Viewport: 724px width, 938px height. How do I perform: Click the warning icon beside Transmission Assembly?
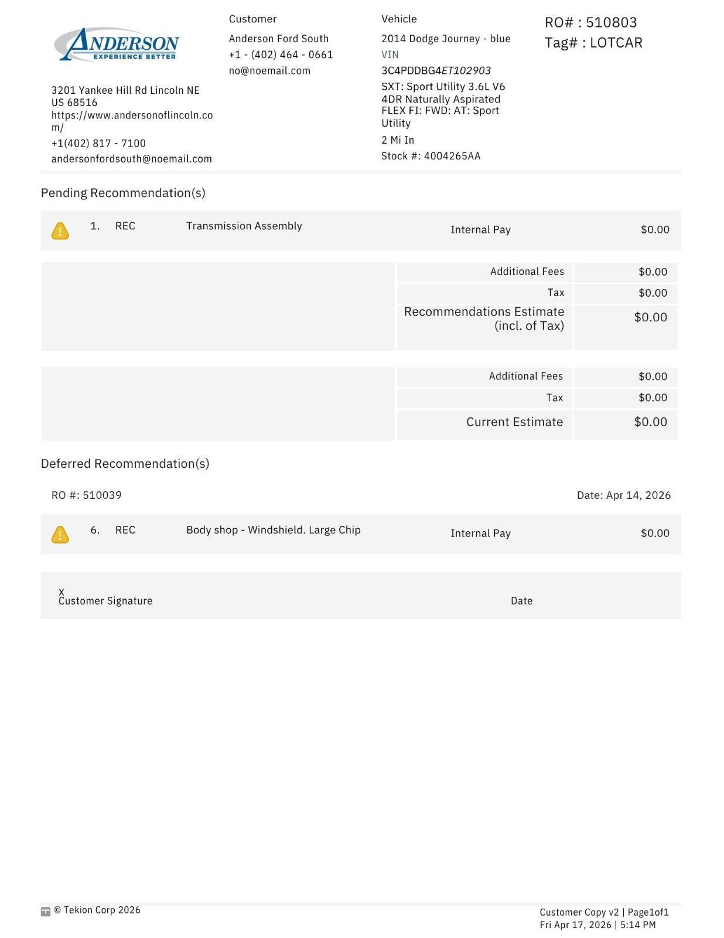click(x=60, y=230)
